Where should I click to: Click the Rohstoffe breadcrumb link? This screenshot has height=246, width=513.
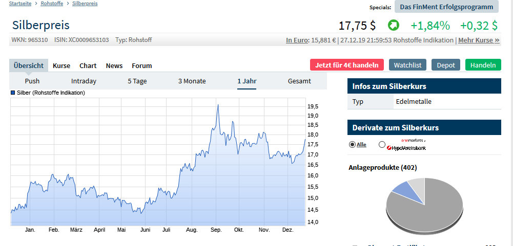pos(53,4)
